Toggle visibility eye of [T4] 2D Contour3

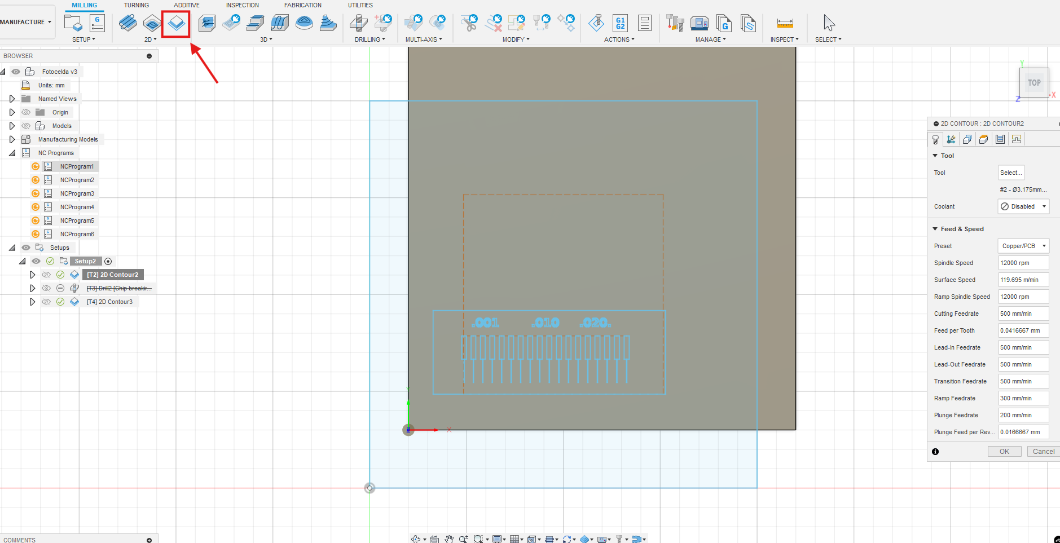coord(46,302)
